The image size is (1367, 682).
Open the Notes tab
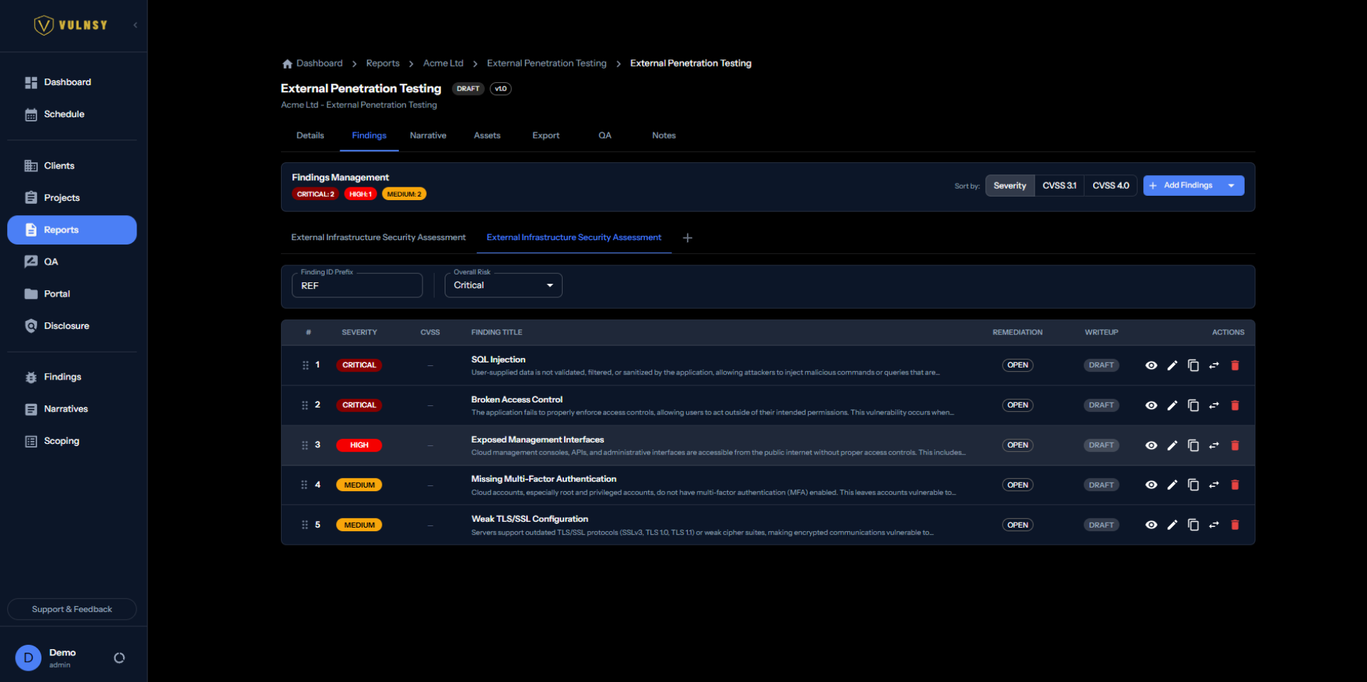click(x=663, y=136)
